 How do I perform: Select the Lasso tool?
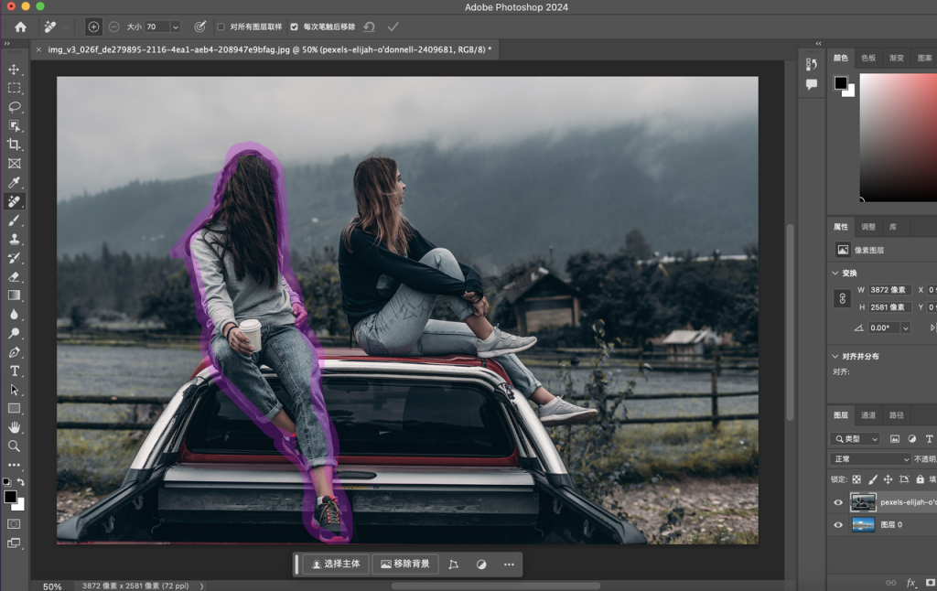(x=14, y=107)
